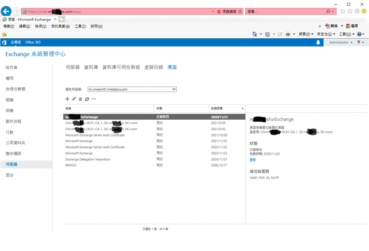Click 企業版 in the header
Screen dimensions: 369x251
click(x=16, y=42)
